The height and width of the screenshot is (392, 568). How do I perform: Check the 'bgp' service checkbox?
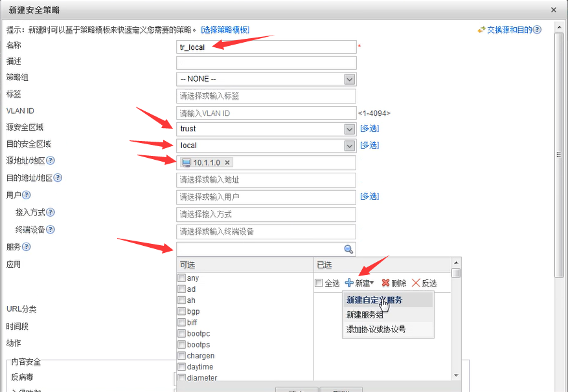pos(181,311)
